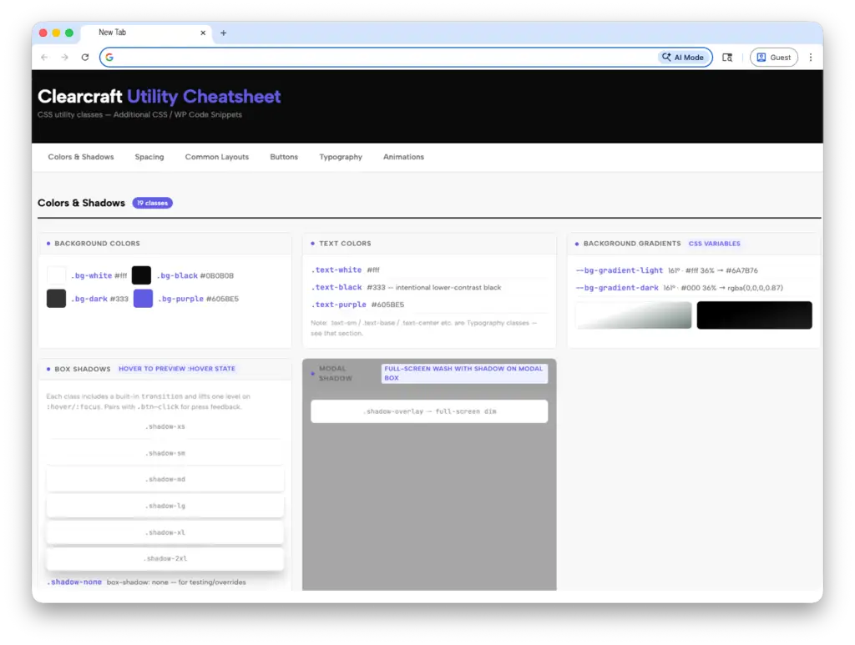Reload the page with refresh icon
Viewport: 855px width, 645px height.
(84, 58)
